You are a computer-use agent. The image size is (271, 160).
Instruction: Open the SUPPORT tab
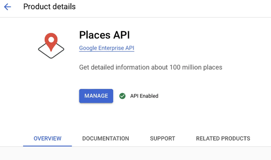163,138
